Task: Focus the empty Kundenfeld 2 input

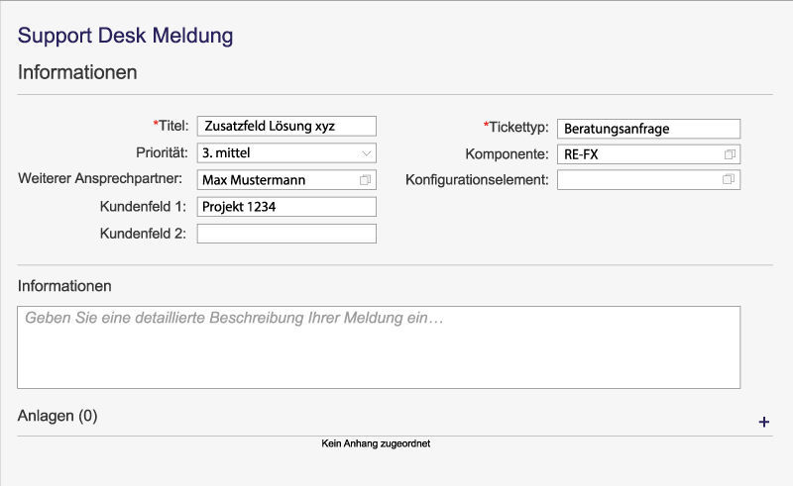Action: [286, 234]
